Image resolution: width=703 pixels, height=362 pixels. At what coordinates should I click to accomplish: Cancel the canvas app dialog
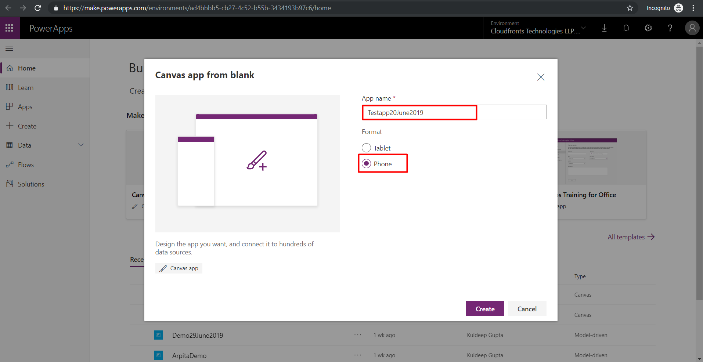click(527, 309)
